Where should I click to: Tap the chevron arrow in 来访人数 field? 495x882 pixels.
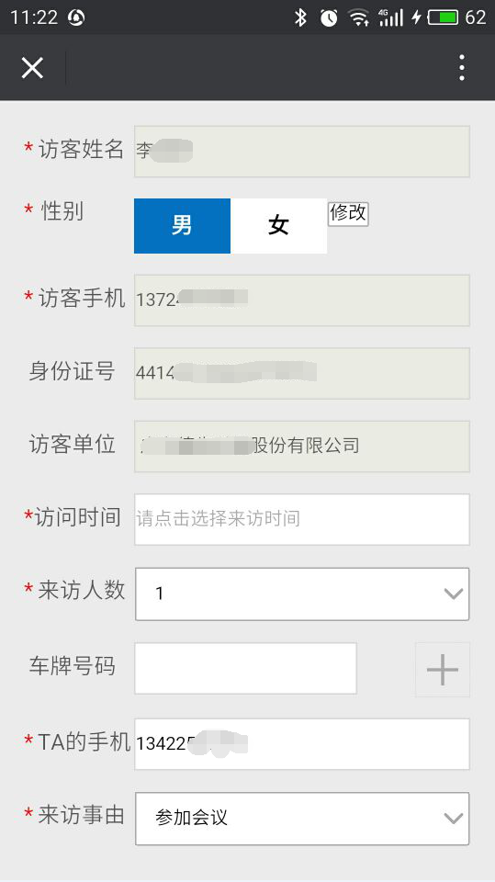point(454,594)
